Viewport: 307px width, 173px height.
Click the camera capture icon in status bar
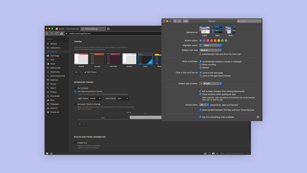(x=205, y=154)
